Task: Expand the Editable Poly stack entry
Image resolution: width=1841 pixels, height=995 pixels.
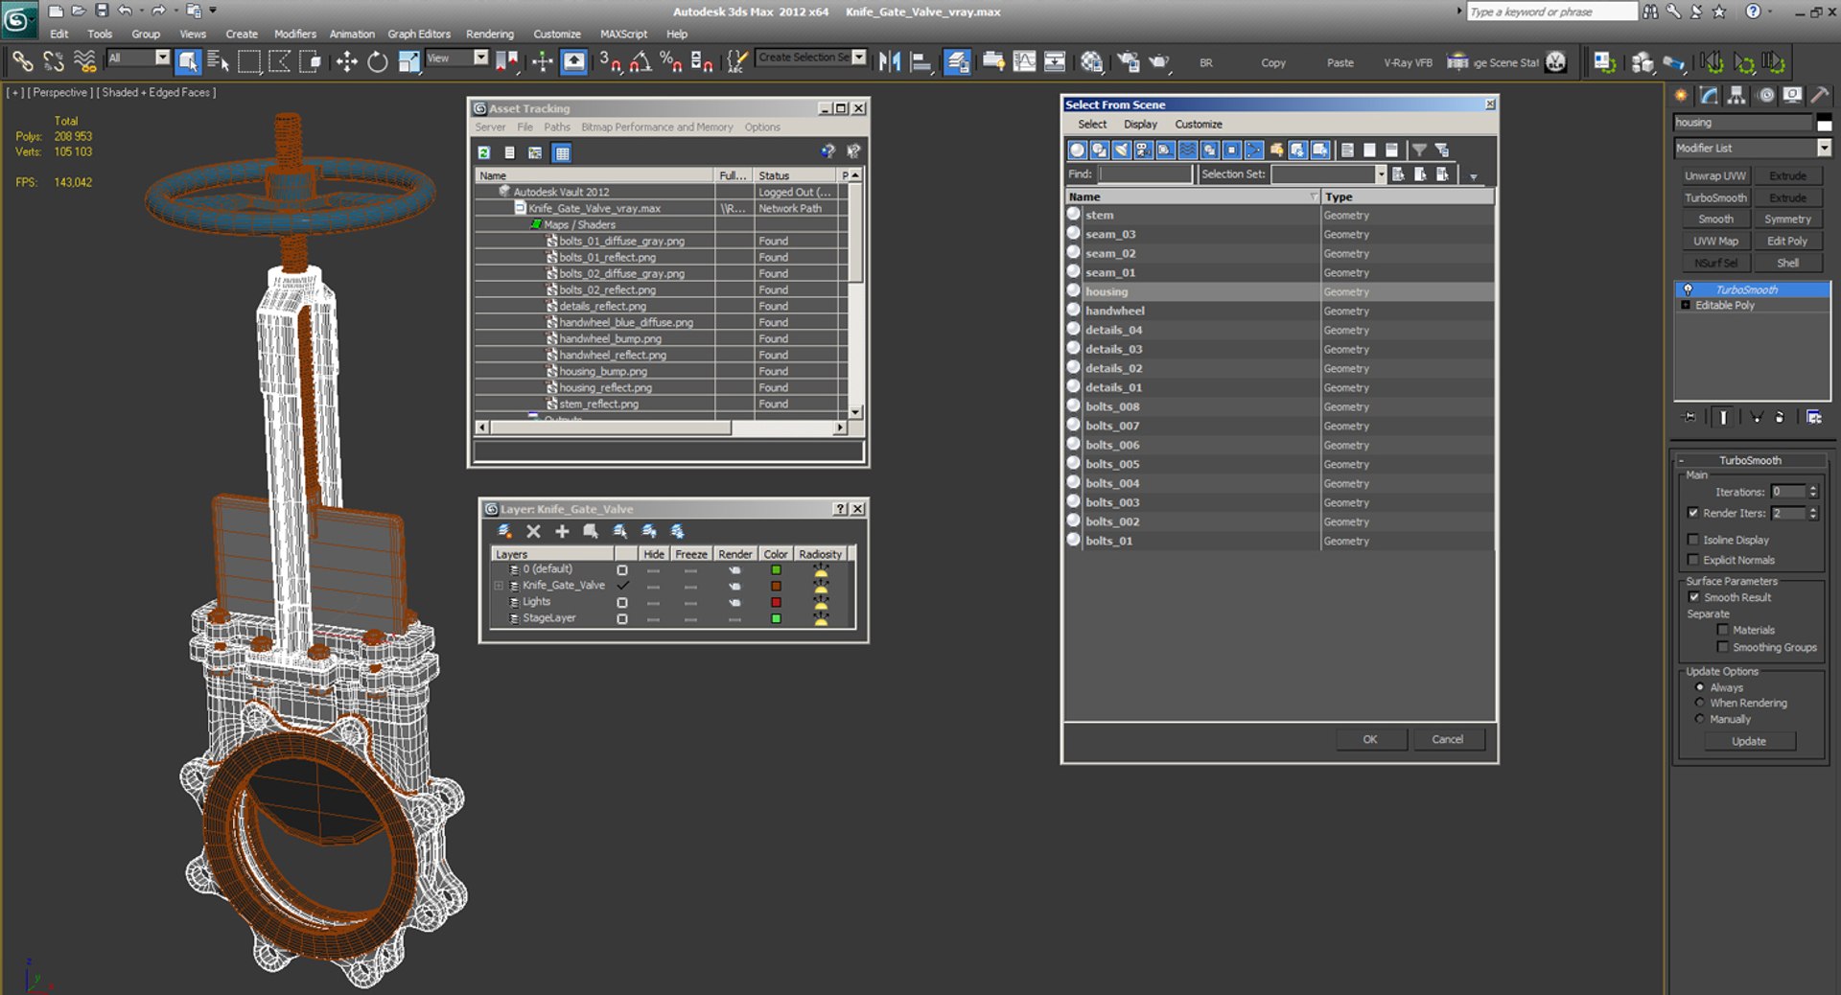Action: [1686, 306]
